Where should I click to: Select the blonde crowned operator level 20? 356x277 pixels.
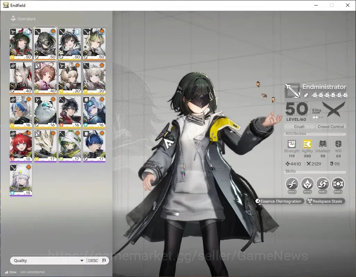tap(70, 78)
